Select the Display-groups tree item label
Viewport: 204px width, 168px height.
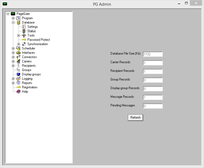click(31, 74)
